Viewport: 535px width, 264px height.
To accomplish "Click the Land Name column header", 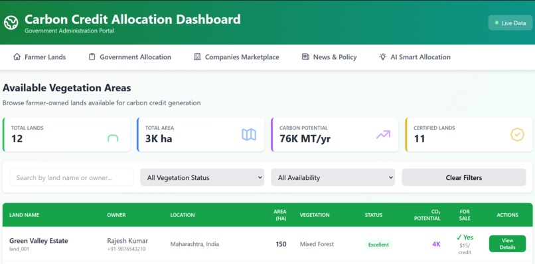I will (24, 215).
